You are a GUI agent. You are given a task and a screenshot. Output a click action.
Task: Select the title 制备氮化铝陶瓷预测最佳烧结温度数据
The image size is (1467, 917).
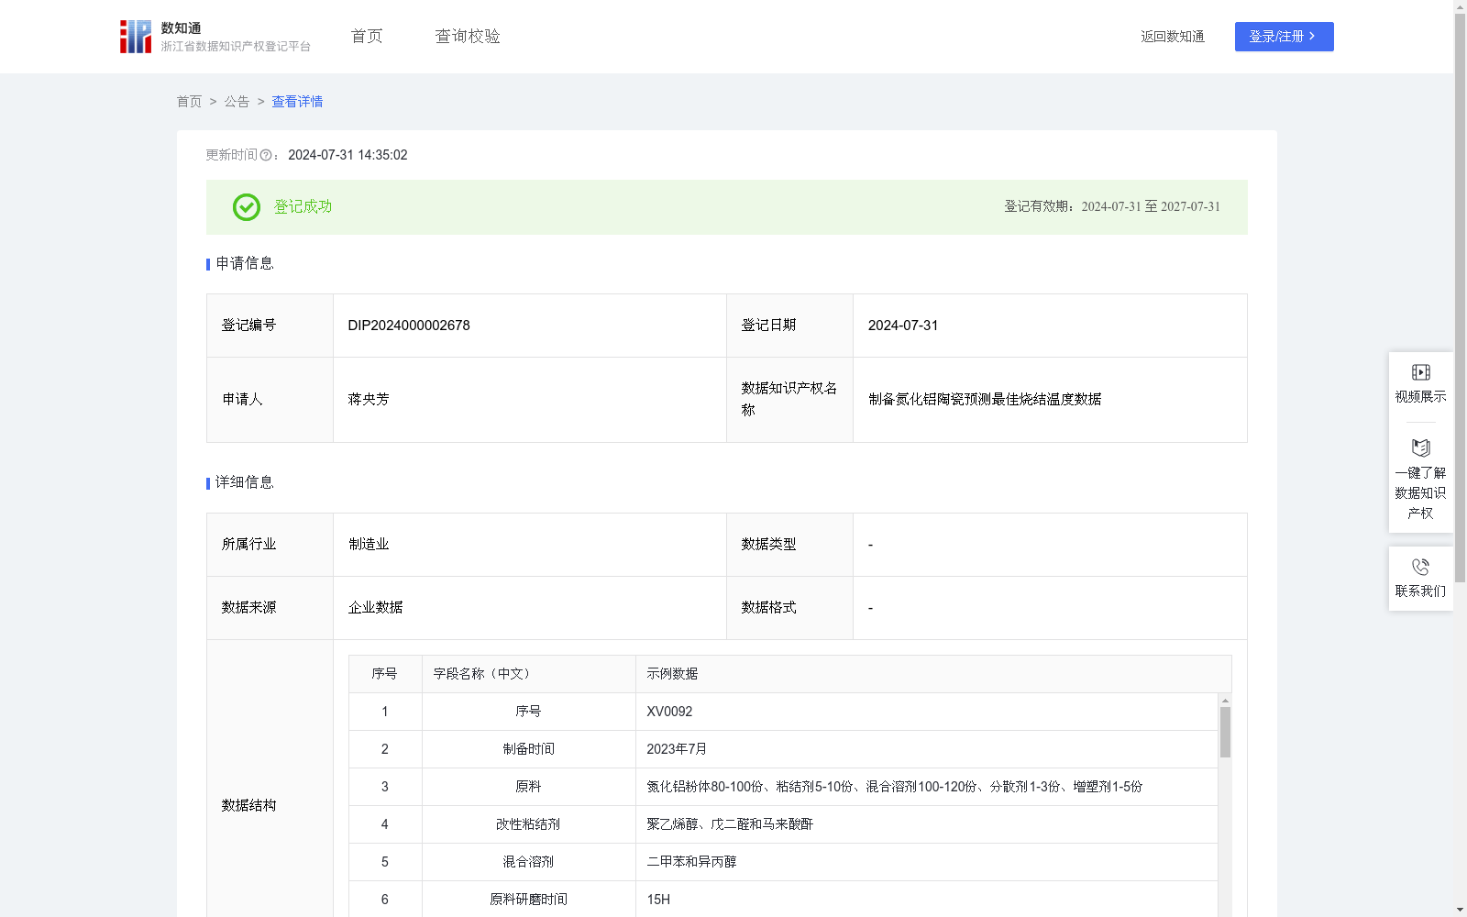[x=985, y=400]
